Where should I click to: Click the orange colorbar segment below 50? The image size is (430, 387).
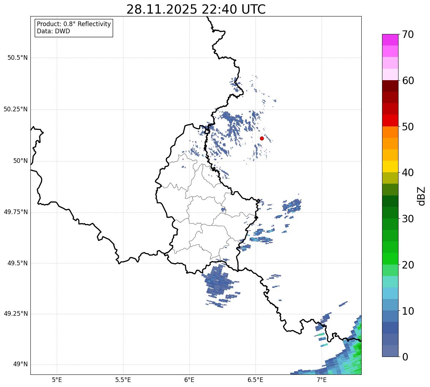390,132
